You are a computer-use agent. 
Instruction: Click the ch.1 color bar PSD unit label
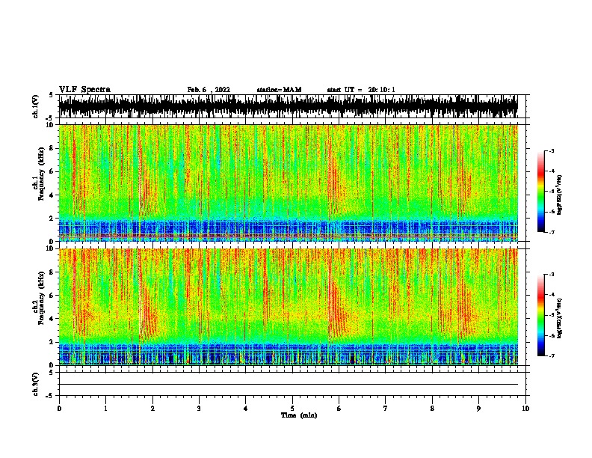pyautogui.click(x=559, y=195)
